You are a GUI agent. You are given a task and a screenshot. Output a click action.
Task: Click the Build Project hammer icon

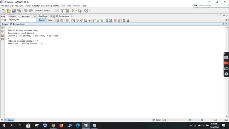click(x=62, y=10)
